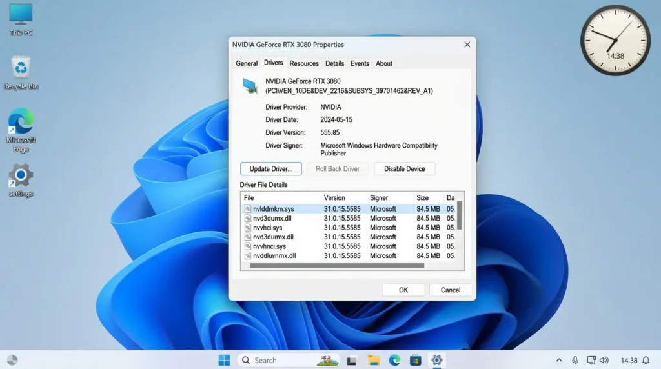
Task: Open the Recycle Bin desktop icon
Action: pyautogui.click(x=21, y=72)
